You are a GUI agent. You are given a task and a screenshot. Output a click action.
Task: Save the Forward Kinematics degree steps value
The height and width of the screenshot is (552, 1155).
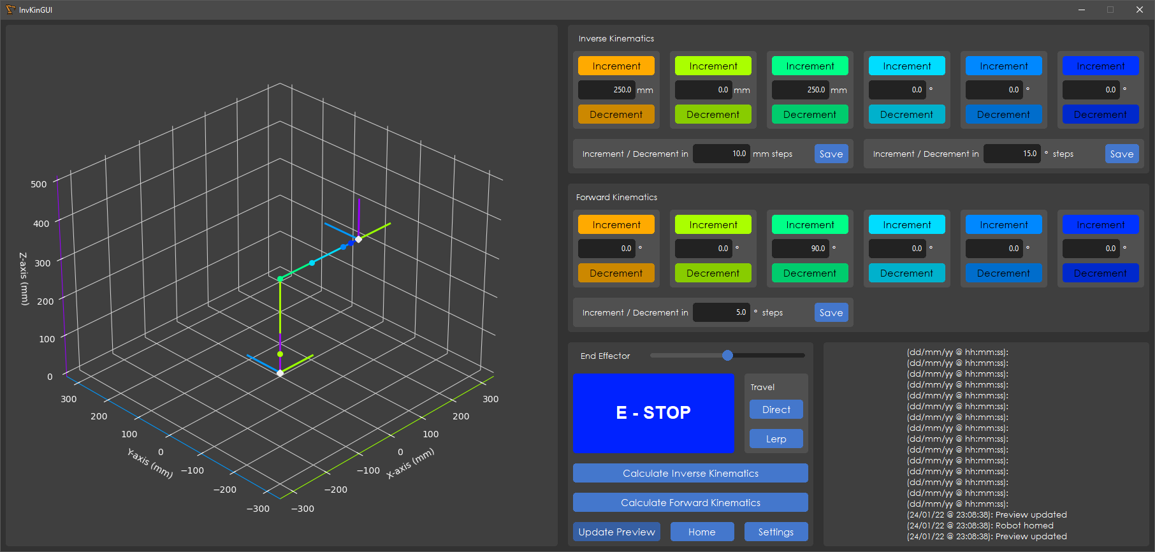(831, 312)
